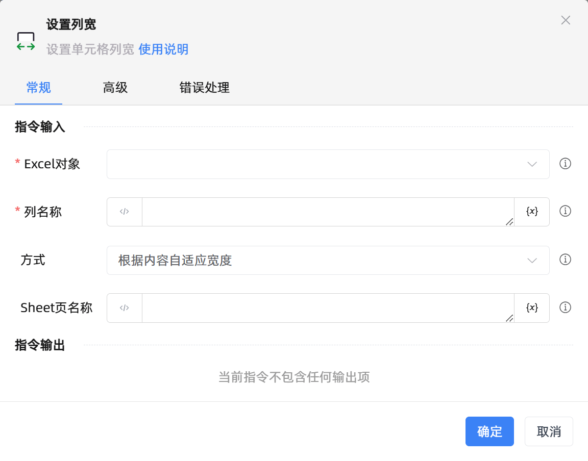Open the 使用说明 link
Viewport: 588px width, 461px height.
163,49
